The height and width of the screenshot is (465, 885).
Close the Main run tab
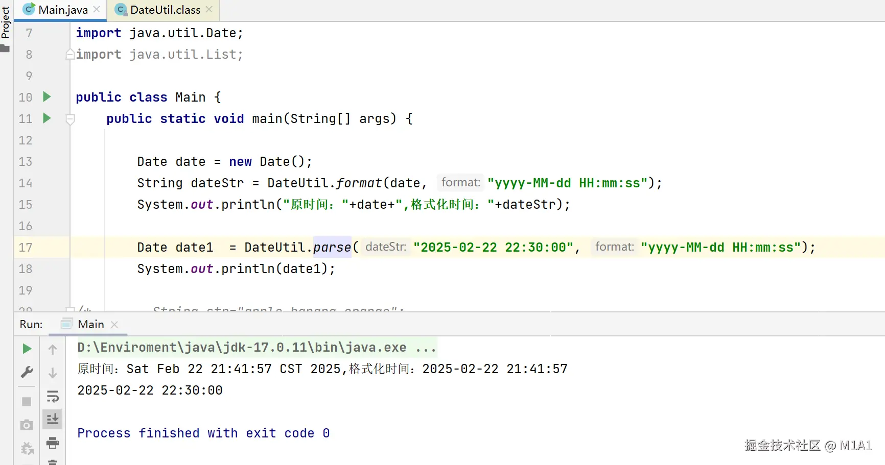point(114,325)
